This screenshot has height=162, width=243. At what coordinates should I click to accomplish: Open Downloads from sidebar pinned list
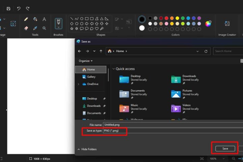click(x=94, y=106)
